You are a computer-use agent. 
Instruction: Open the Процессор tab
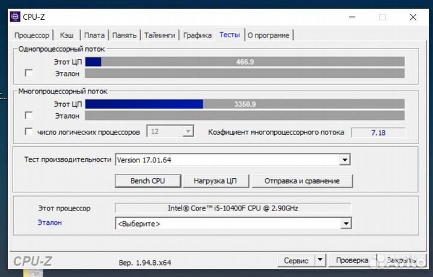point(32,35)
